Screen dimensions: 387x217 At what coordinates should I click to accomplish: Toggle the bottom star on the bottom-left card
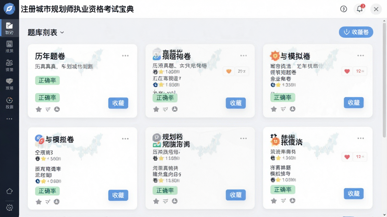click(39, 202)
